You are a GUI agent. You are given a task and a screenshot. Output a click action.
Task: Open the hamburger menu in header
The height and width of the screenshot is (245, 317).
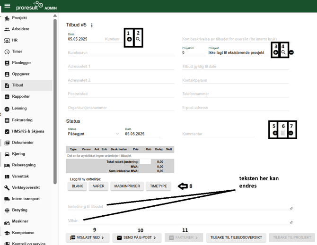coord(7,6)
